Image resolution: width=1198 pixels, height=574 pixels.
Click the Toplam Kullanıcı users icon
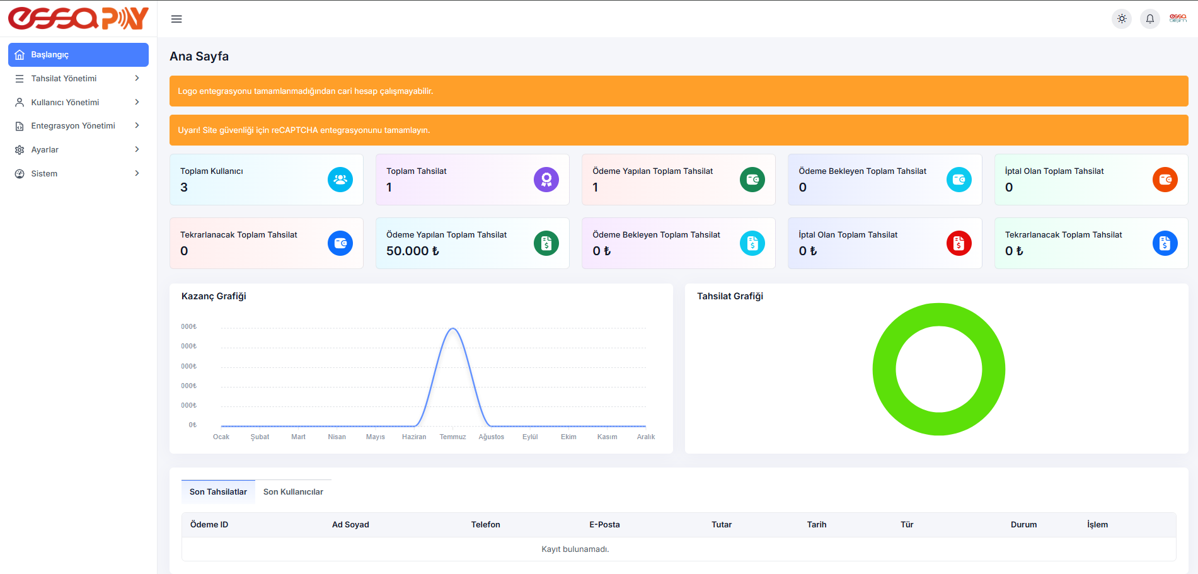(340, 180)
